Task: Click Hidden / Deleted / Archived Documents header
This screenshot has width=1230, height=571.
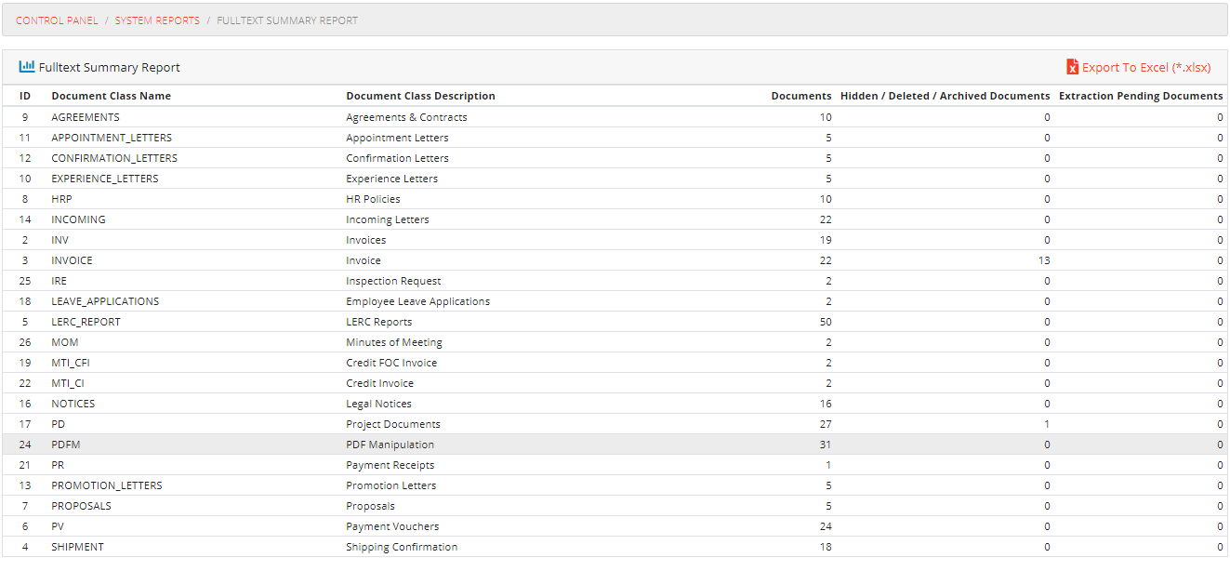Action: (946, 96)
